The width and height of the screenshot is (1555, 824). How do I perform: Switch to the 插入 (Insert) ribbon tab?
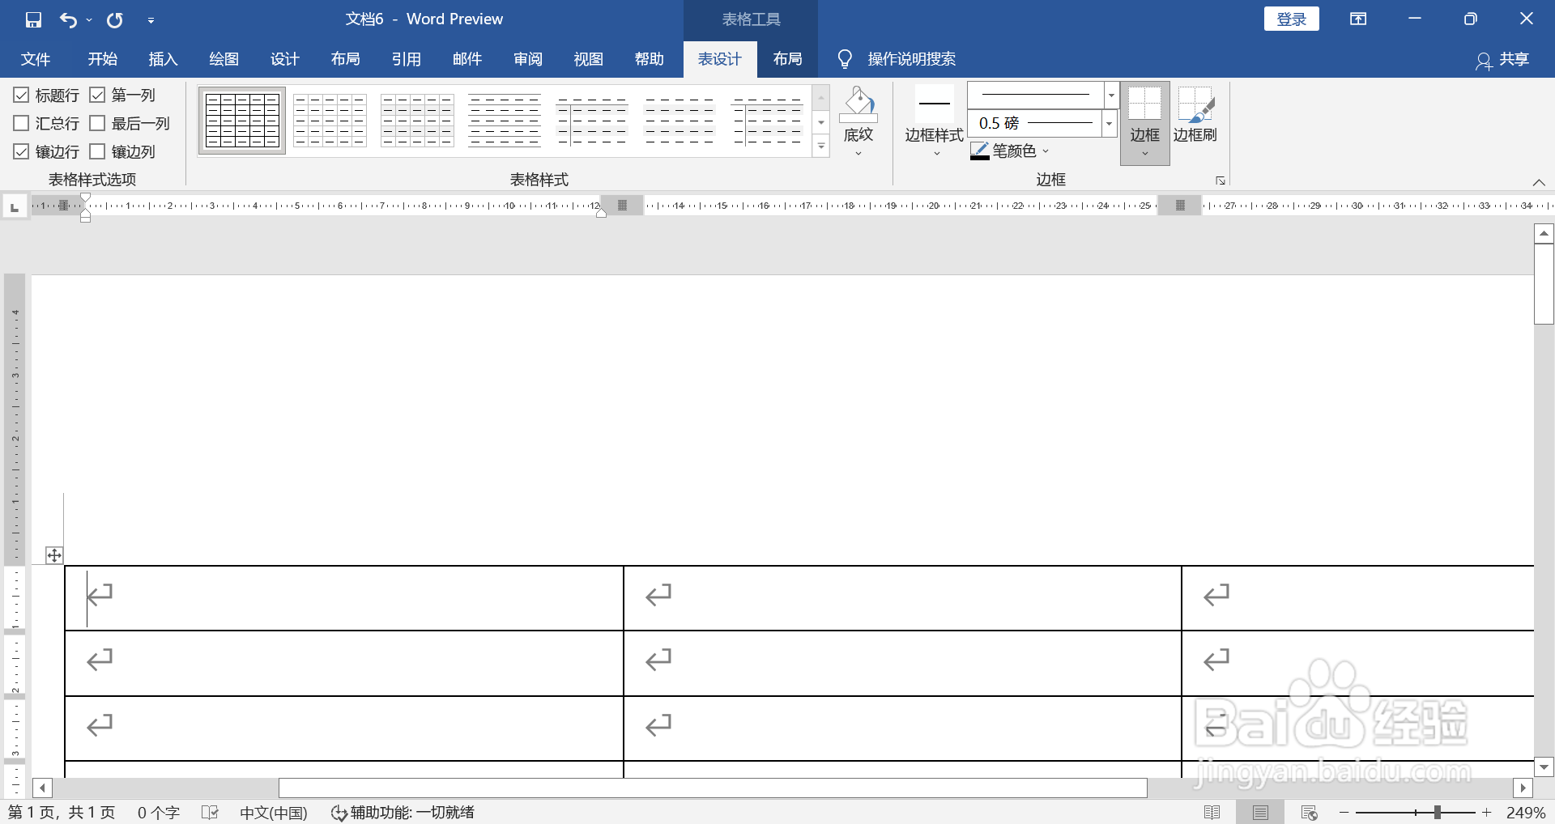click(x=163, y=58)
